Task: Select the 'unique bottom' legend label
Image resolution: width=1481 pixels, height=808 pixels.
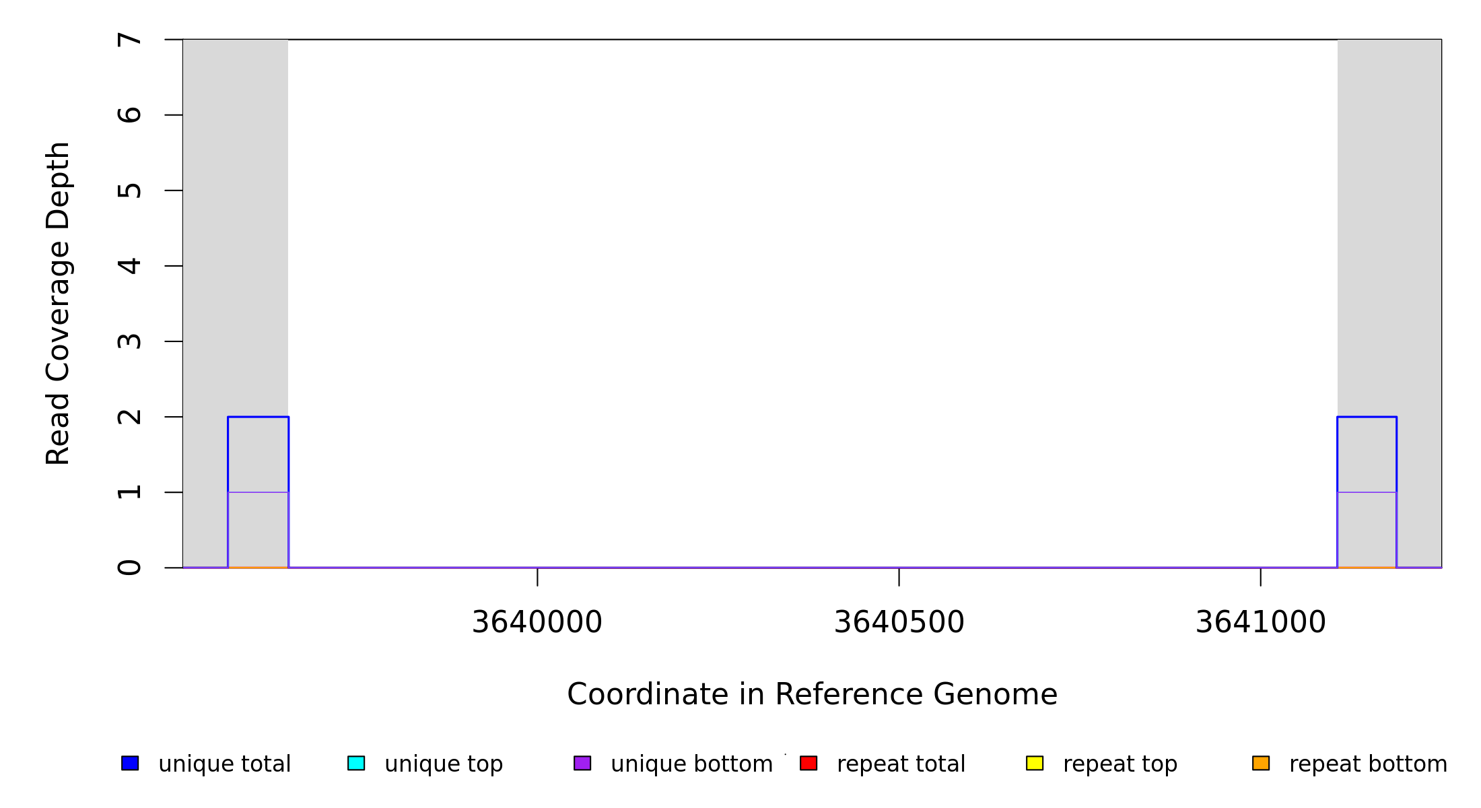Action: click(691, 764)
